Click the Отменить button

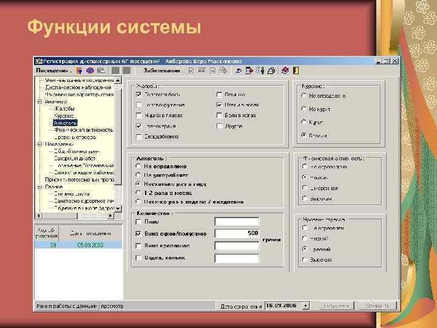(378, 306)
